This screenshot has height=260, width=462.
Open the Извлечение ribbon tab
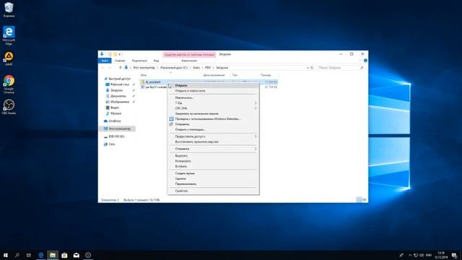click(189, 61)
